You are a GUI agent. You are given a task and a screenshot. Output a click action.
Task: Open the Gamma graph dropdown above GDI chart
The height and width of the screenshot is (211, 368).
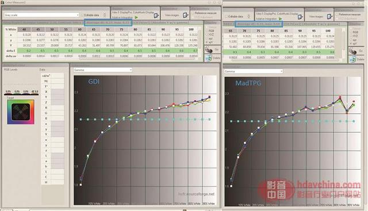tap(103, 70)
